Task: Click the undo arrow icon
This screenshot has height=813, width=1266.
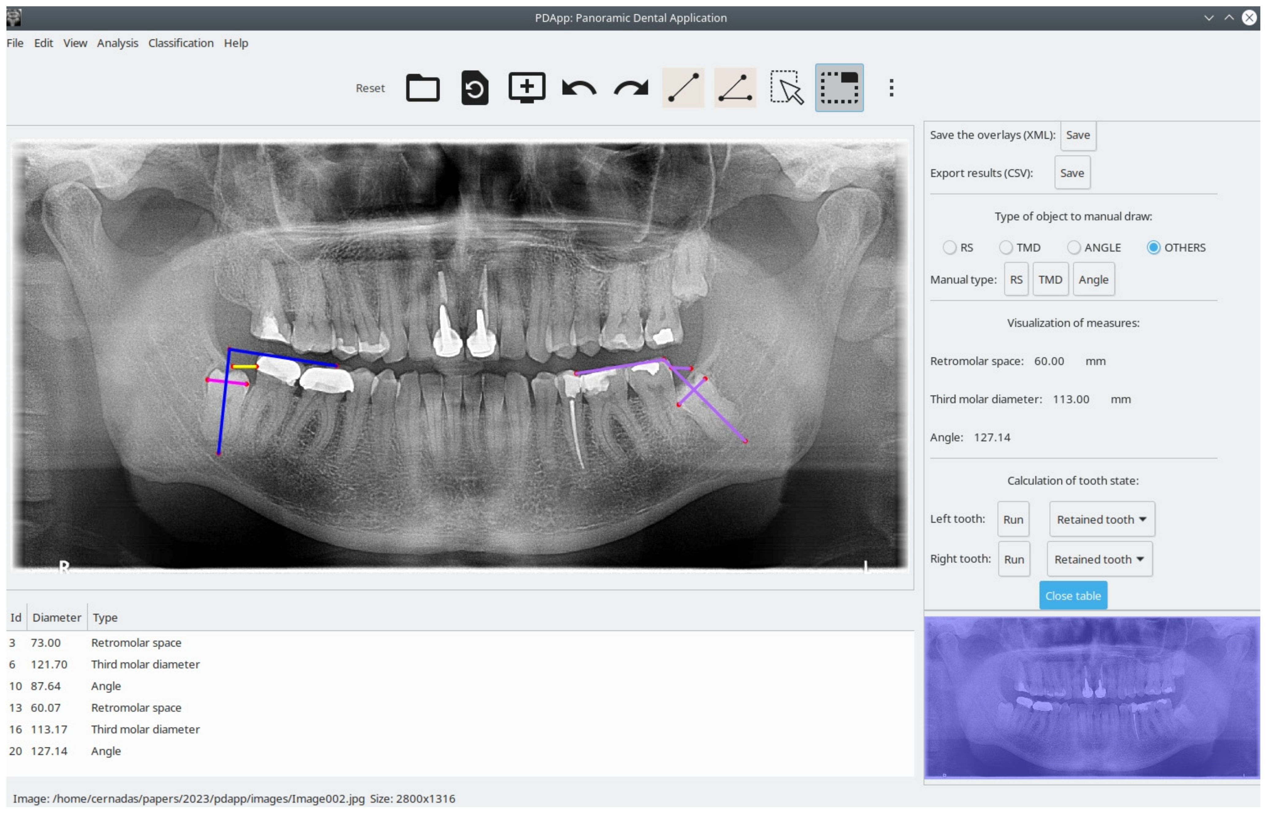Action: tap(579, 88)
